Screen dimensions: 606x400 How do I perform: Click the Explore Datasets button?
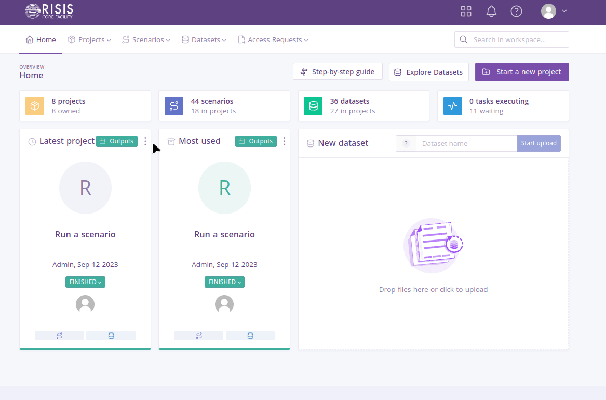coord(429,72)
